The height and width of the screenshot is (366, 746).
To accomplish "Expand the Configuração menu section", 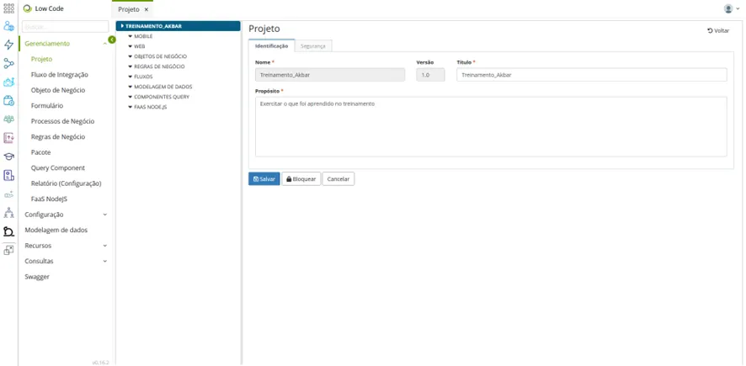I will [66, 215].
